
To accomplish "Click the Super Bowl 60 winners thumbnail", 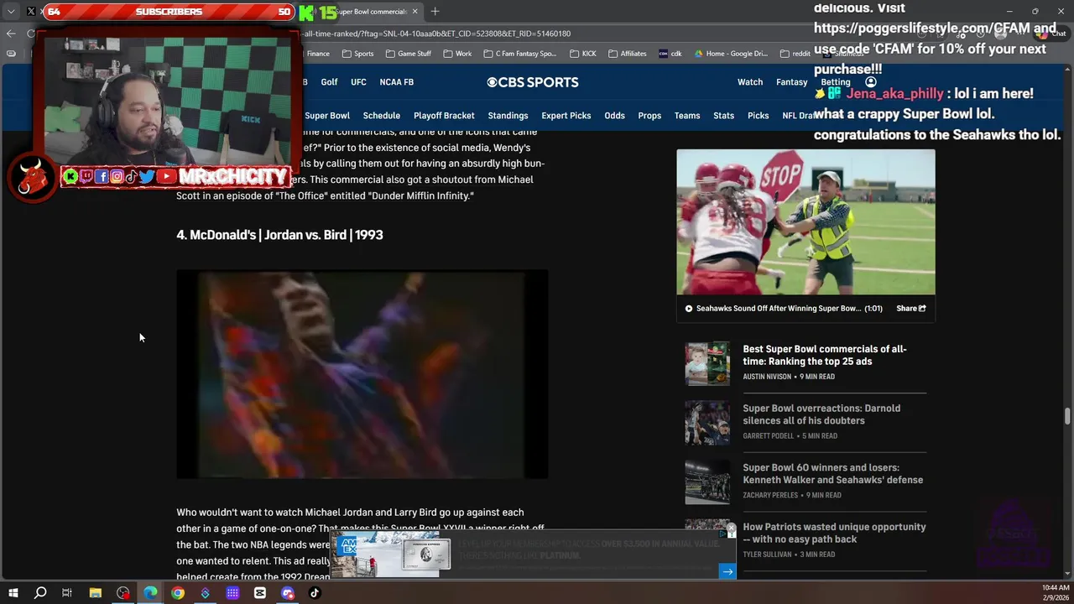I will click(707, 482).
